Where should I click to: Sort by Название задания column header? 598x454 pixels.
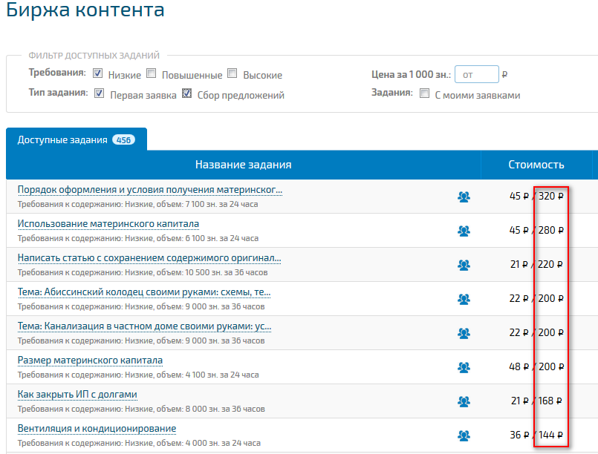click(x=244, y=165)
